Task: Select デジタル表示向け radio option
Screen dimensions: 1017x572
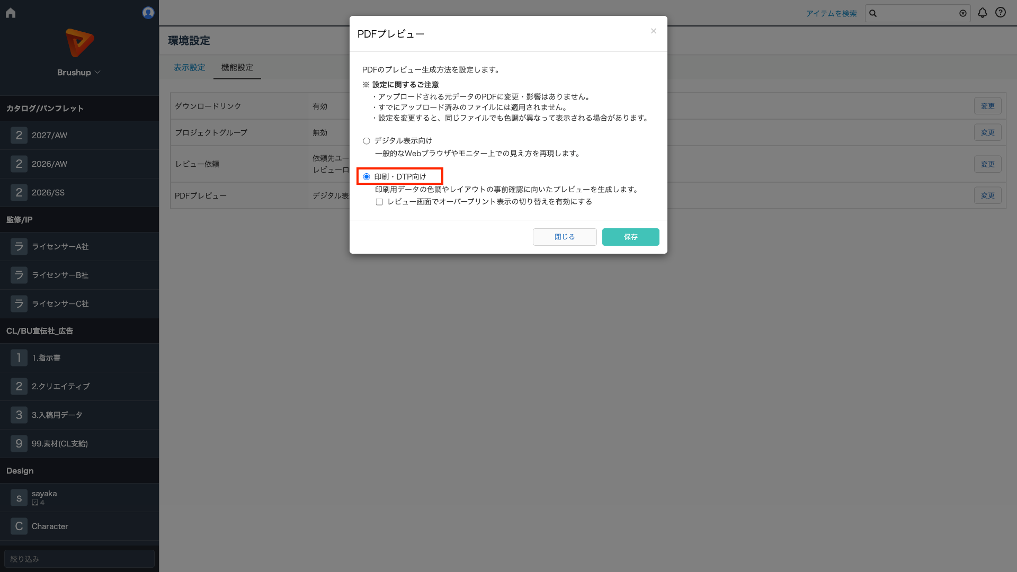Action: click(367, 141)
